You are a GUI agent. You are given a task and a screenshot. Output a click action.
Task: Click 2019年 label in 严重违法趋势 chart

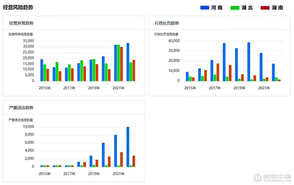pyautogui.click(x=94, y=174)
